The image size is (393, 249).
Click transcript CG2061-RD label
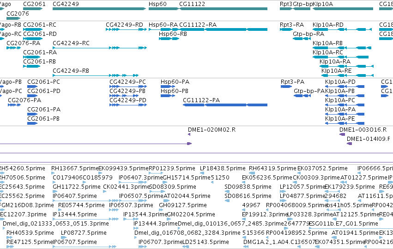point(40,34)
